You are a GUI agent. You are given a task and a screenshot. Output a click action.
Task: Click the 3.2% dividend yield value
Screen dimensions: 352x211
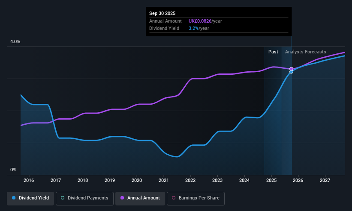click(193, 29)
